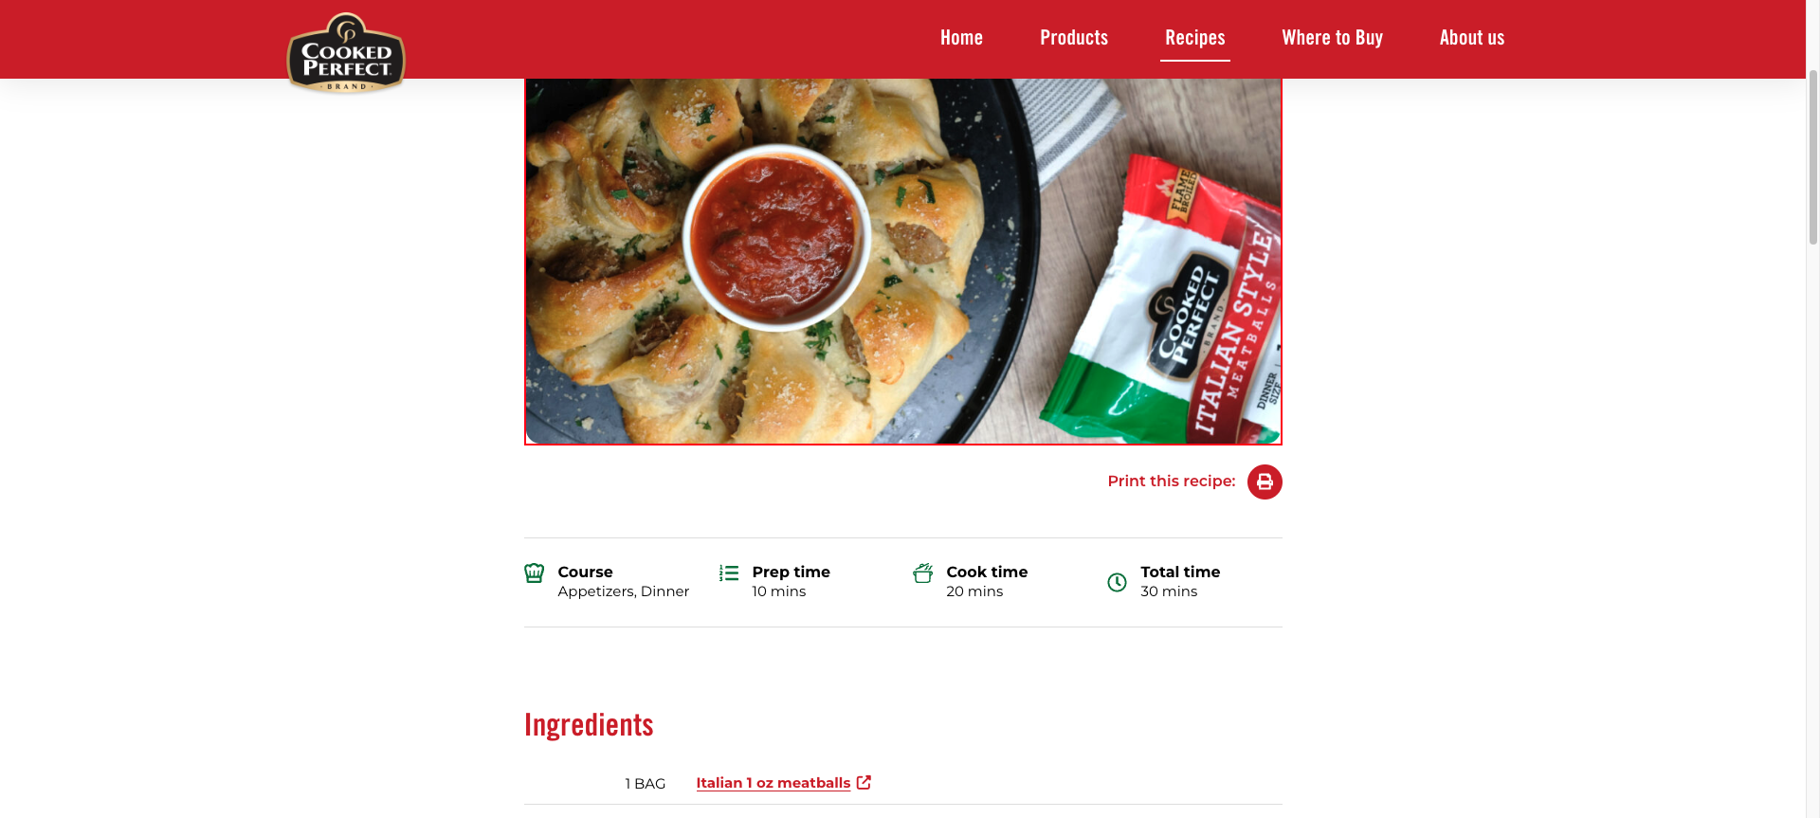
Task: Click the Cook time 20 mins value
Action: (x=974, y=591)
